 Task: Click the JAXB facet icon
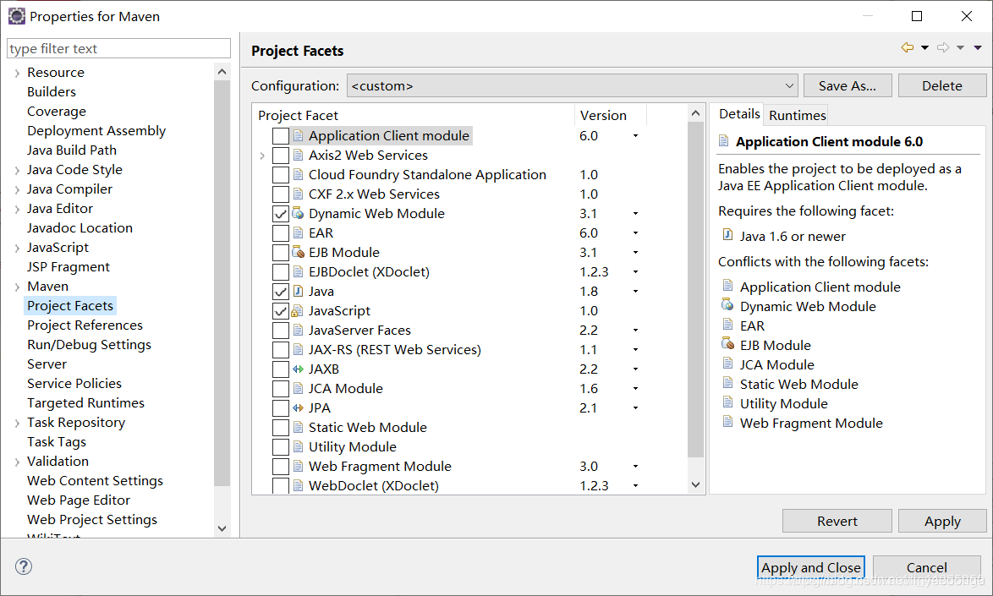[x=298, y=369]
